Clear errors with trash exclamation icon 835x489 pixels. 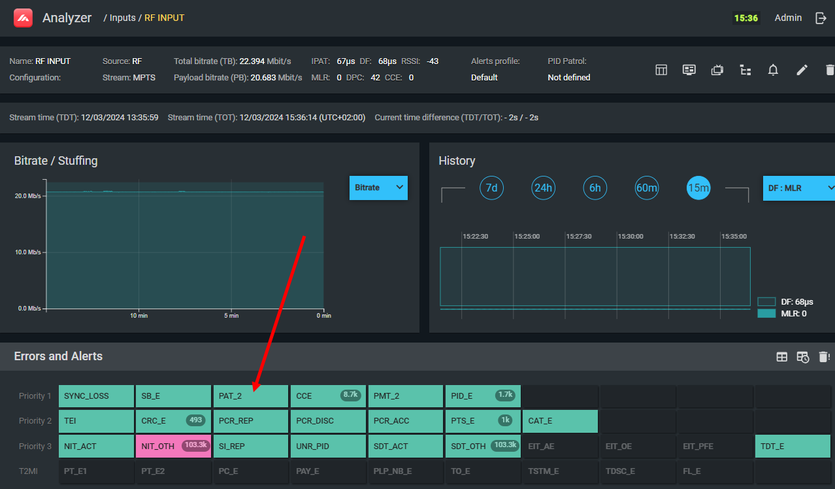pos(824,357)
